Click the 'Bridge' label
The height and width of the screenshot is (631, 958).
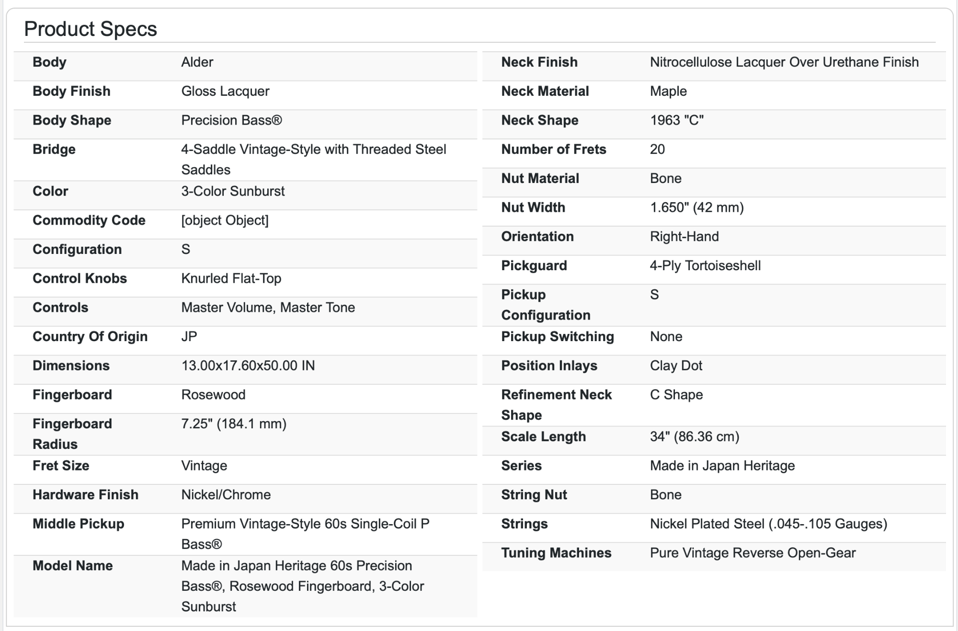point(54,149)
